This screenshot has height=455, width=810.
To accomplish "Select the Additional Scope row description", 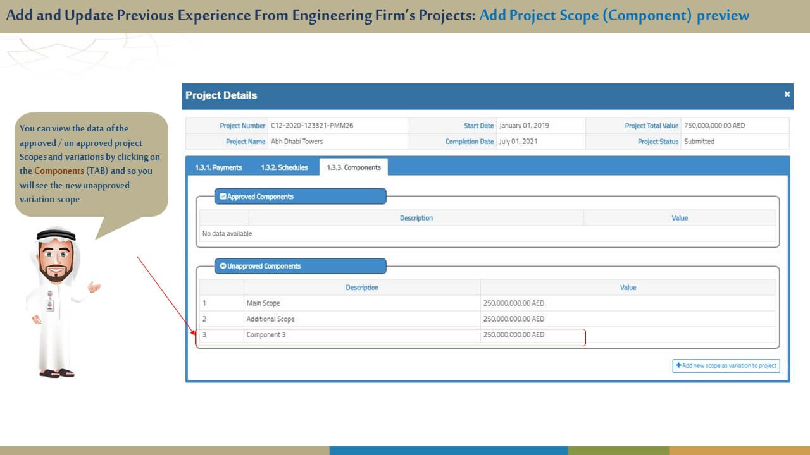I will 270,319.
